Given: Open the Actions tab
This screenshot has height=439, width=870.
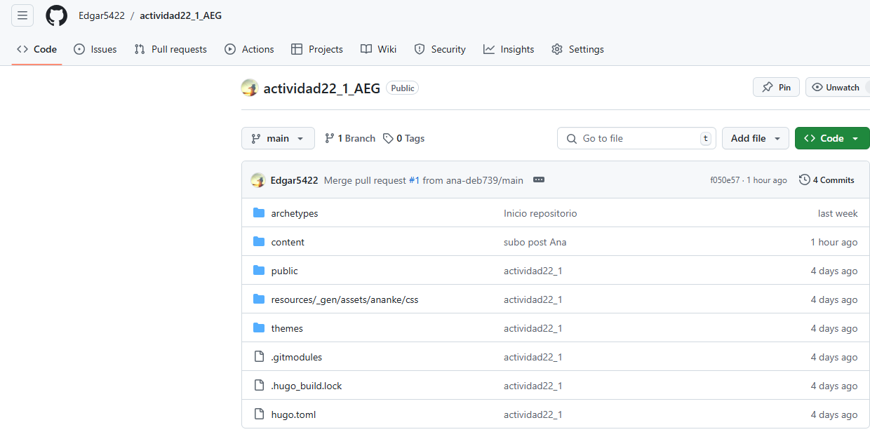Looking at the screenshot, I should tap(249, 49).
